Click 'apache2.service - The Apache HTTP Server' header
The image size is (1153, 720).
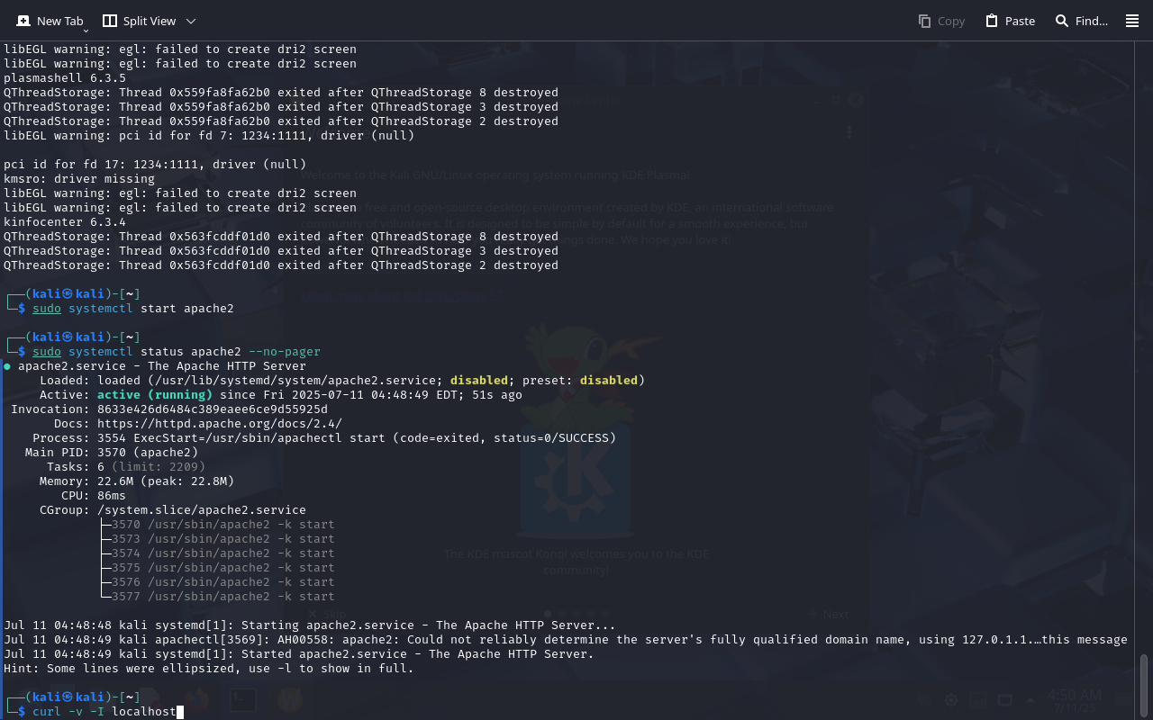point(162,366)
